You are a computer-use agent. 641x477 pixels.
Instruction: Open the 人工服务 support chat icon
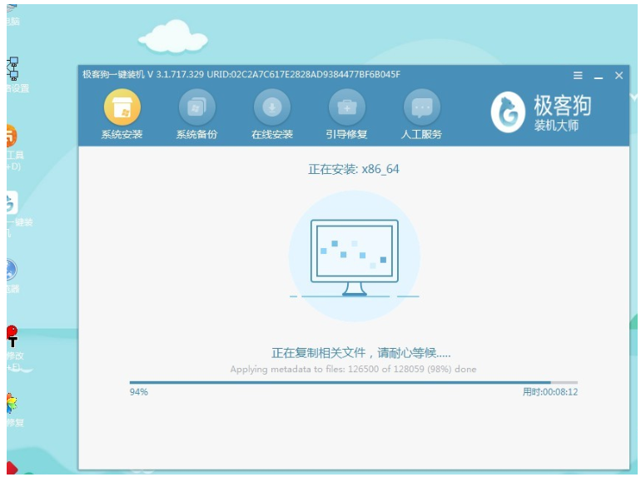coord(421,107)
